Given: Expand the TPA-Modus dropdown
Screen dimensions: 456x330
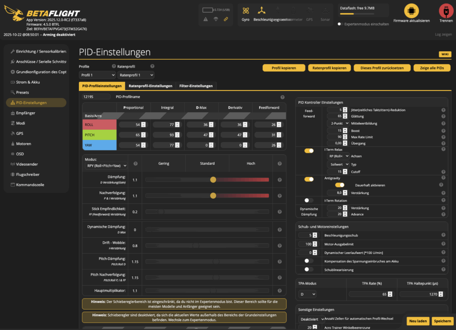Looking at the screenshot, I should (307, 294).
